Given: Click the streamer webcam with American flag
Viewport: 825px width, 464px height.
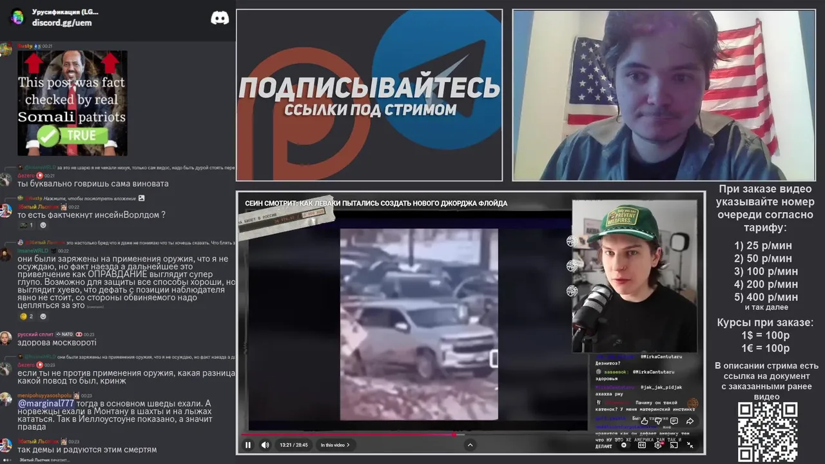Looking at the screenshot, I should 664,95.
